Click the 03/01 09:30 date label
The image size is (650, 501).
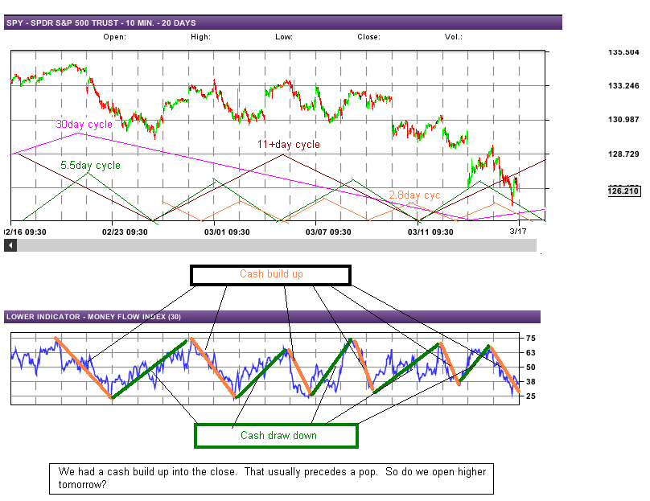pyautogui.click(x=227, y=232)
